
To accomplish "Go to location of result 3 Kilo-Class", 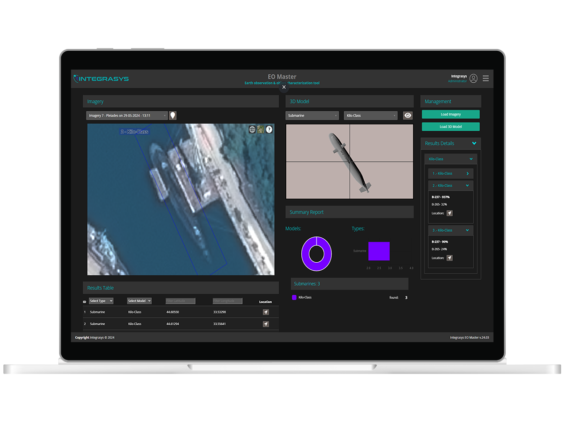I will tap(449, 258).
